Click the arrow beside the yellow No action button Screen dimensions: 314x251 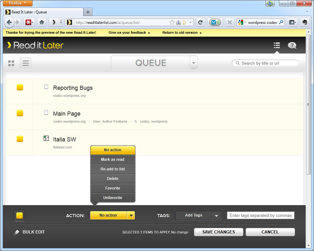click(x=131, y=215)
